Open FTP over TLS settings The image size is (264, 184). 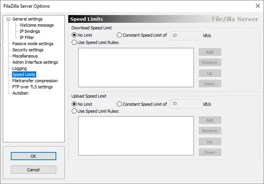(x=32, y=87)
